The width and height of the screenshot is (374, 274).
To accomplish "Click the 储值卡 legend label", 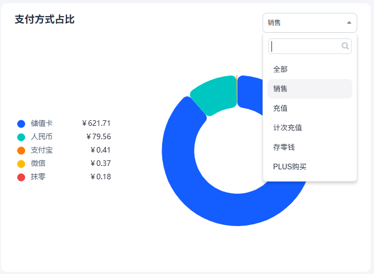I will (x=42, y=123).
